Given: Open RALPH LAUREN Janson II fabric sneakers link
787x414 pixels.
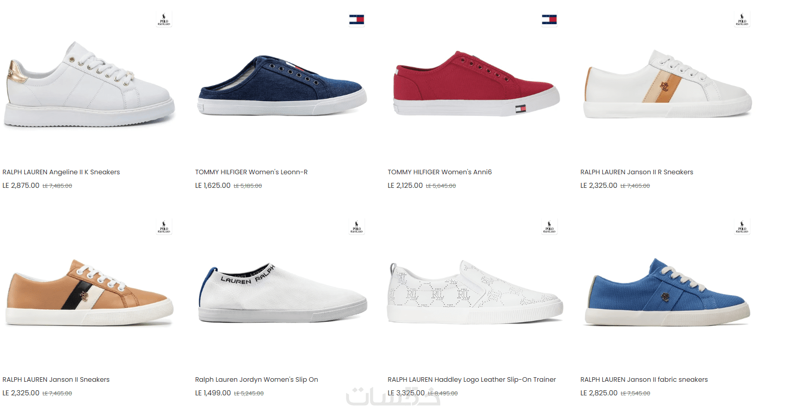Looking at the screenshot, I should tap(644, 380).
